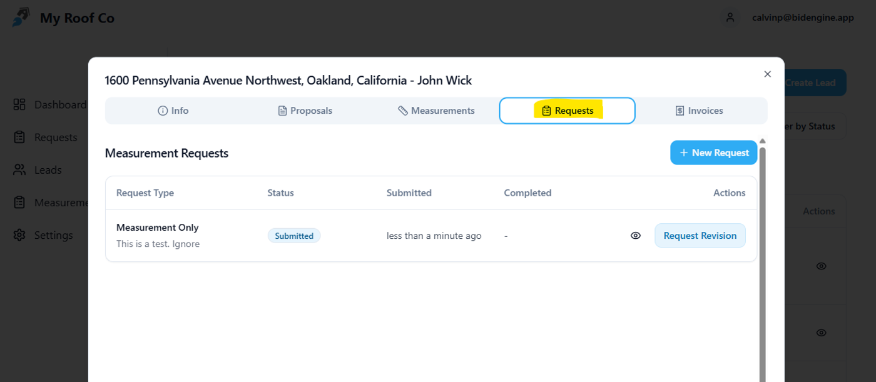Select the Requests tab in dialog

point(567,111)
